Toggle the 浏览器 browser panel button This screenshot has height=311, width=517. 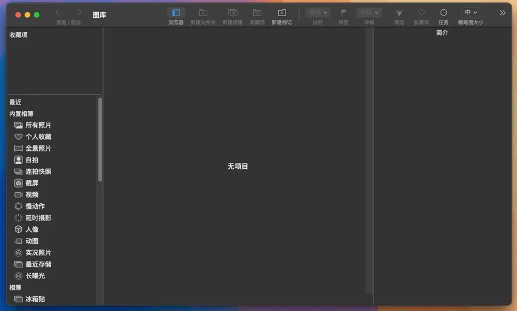tap(176, 13)
